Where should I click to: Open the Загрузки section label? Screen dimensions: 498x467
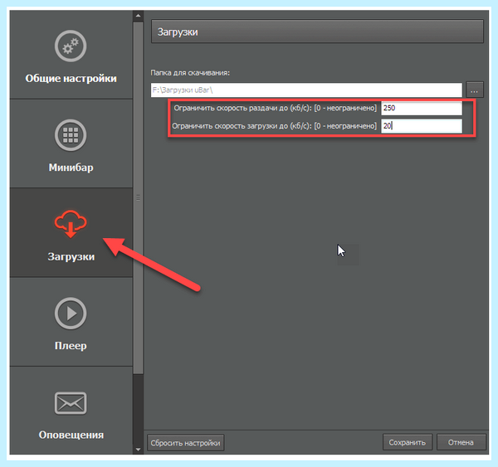pyautogui.click(x=71, y=256)
